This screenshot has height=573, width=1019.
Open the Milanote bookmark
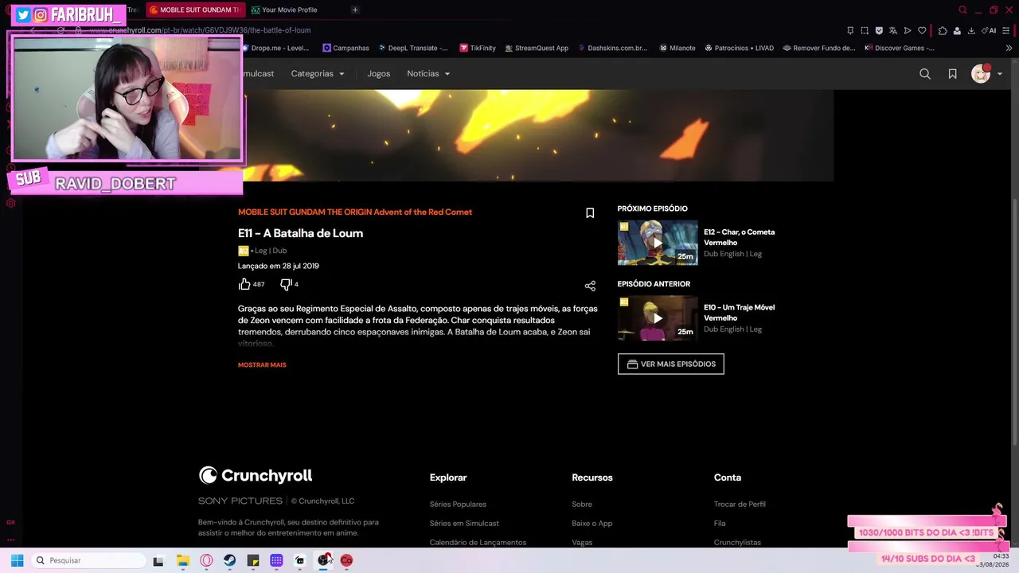click(x=677, y=49)
